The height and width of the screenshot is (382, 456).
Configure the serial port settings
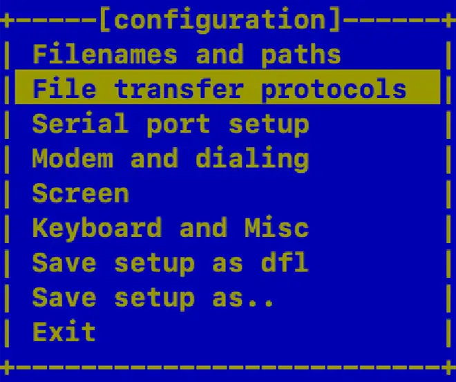click(x=170, y=124)
